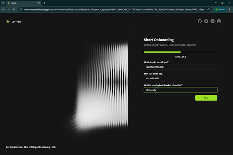Viewport: 233px width, 155px height.
Task: Click the 'Your last name too.' label
Action: [153, 74]
